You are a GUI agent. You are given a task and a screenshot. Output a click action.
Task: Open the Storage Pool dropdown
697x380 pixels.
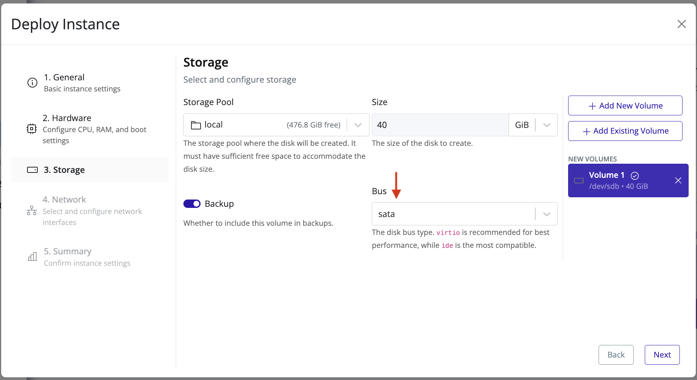276,125
